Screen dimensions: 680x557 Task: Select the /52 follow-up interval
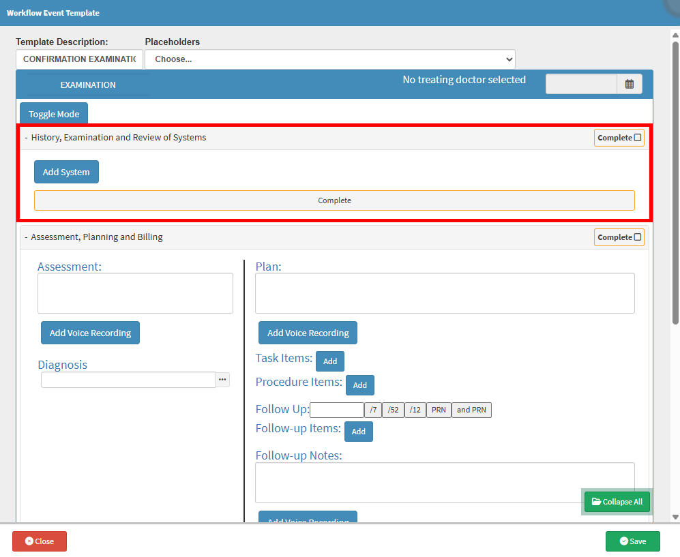pyautogui.click(x=393, y=410)
